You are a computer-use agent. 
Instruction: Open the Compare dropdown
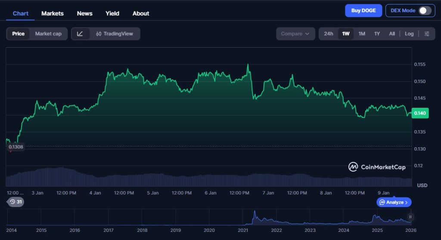pyautogui.click(x=295, y=33)
